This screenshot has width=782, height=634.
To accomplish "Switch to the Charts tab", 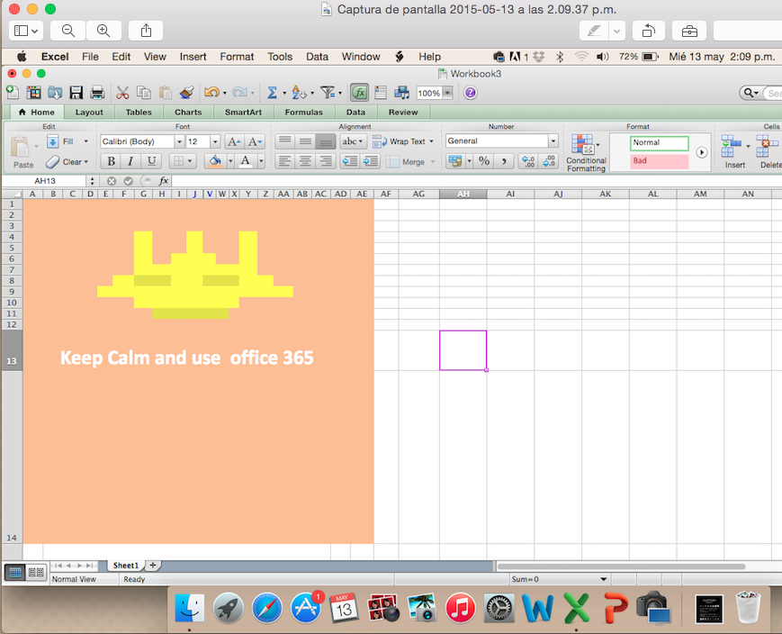I will 188,113.
